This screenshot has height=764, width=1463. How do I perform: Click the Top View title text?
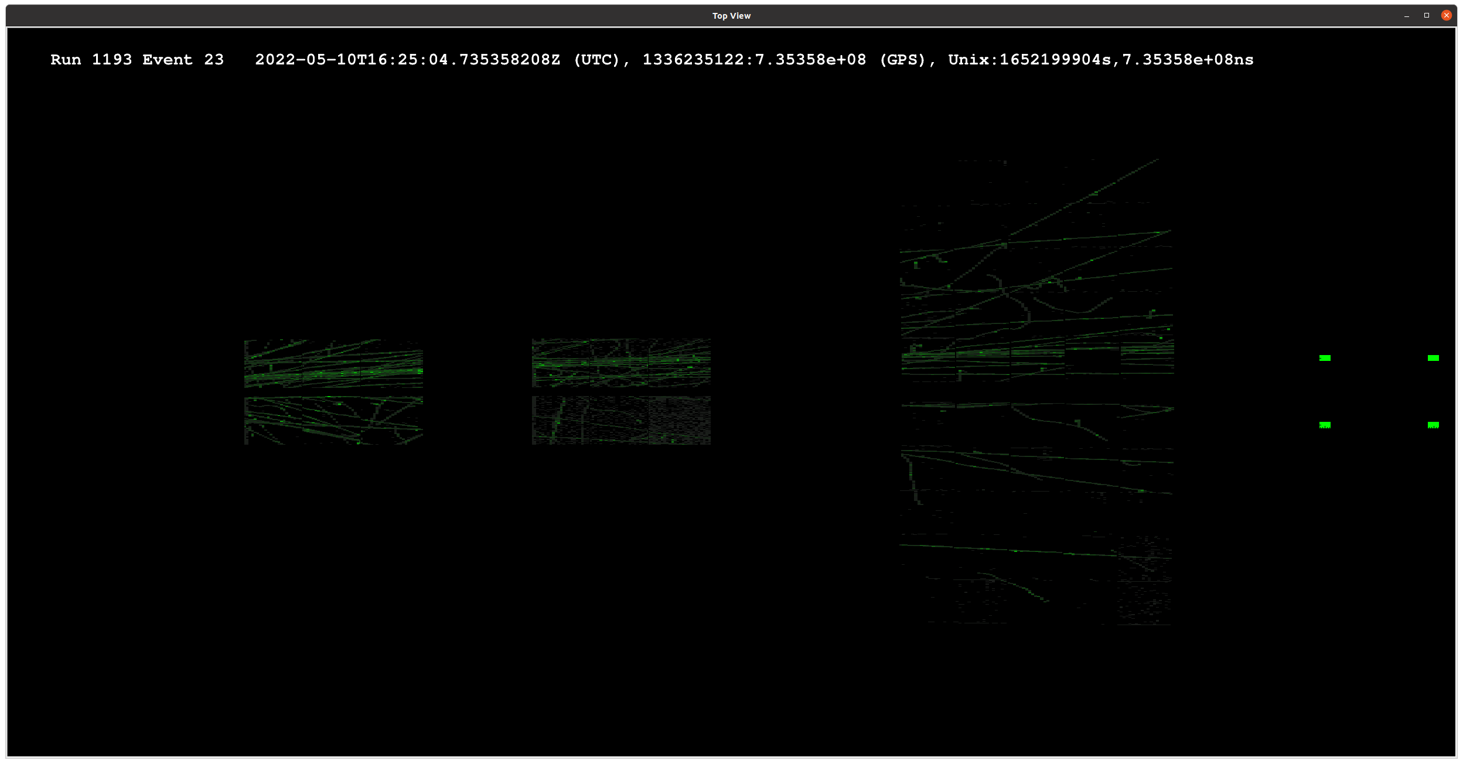(x=731, y=16)
